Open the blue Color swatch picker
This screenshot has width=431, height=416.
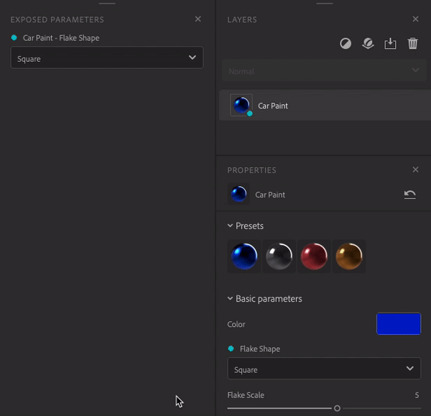399,324
